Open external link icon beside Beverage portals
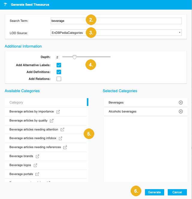Viewport: 192px width, 199px height. pyautogui.click(x=37, y=174)
